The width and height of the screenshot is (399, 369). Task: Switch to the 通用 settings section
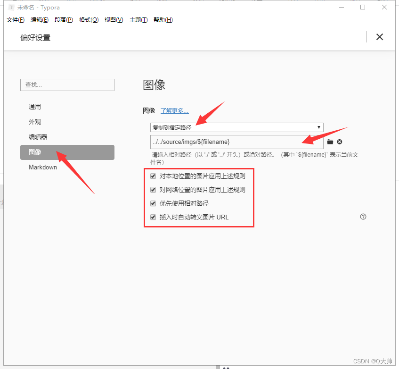(34, 106)
